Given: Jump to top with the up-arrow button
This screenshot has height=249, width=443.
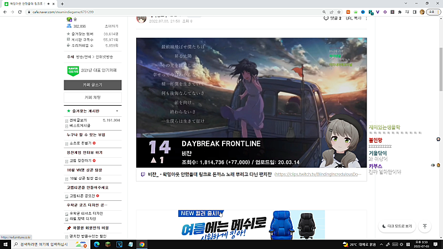Looking at the screenshot, I should (x=425, y=226).
